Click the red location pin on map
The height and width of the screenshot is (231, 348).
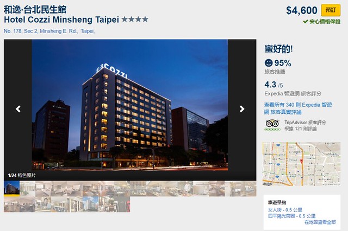pyautogui.click(x=301, y=161)
